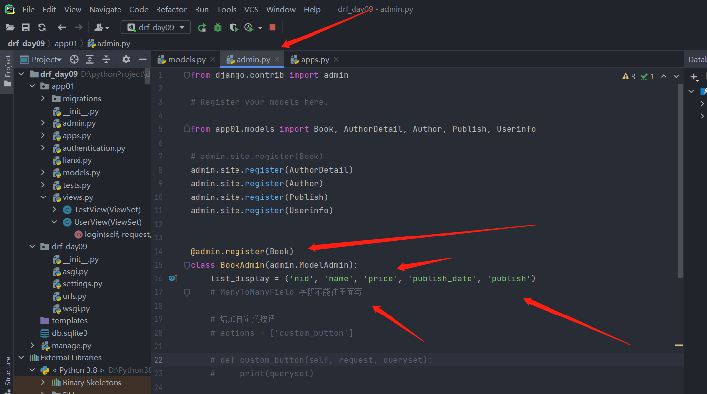Expand the migrations folder chevron

tap(43, 99)
